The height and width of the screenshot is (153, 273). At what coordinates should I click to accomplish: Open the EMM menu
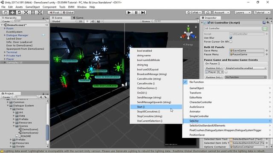click(71, 7)
